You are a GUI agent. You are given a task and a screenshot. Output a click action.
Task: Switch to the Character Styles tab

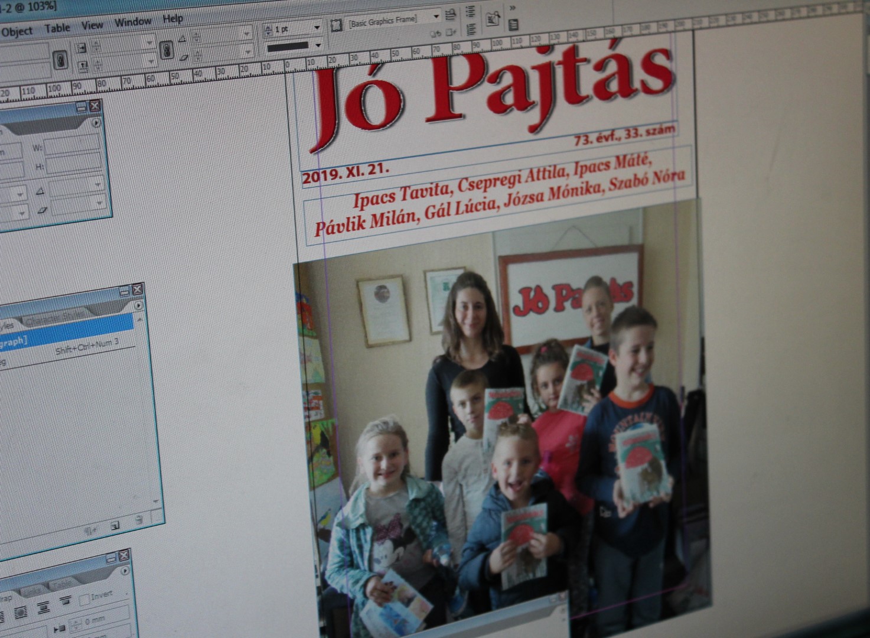56,319
